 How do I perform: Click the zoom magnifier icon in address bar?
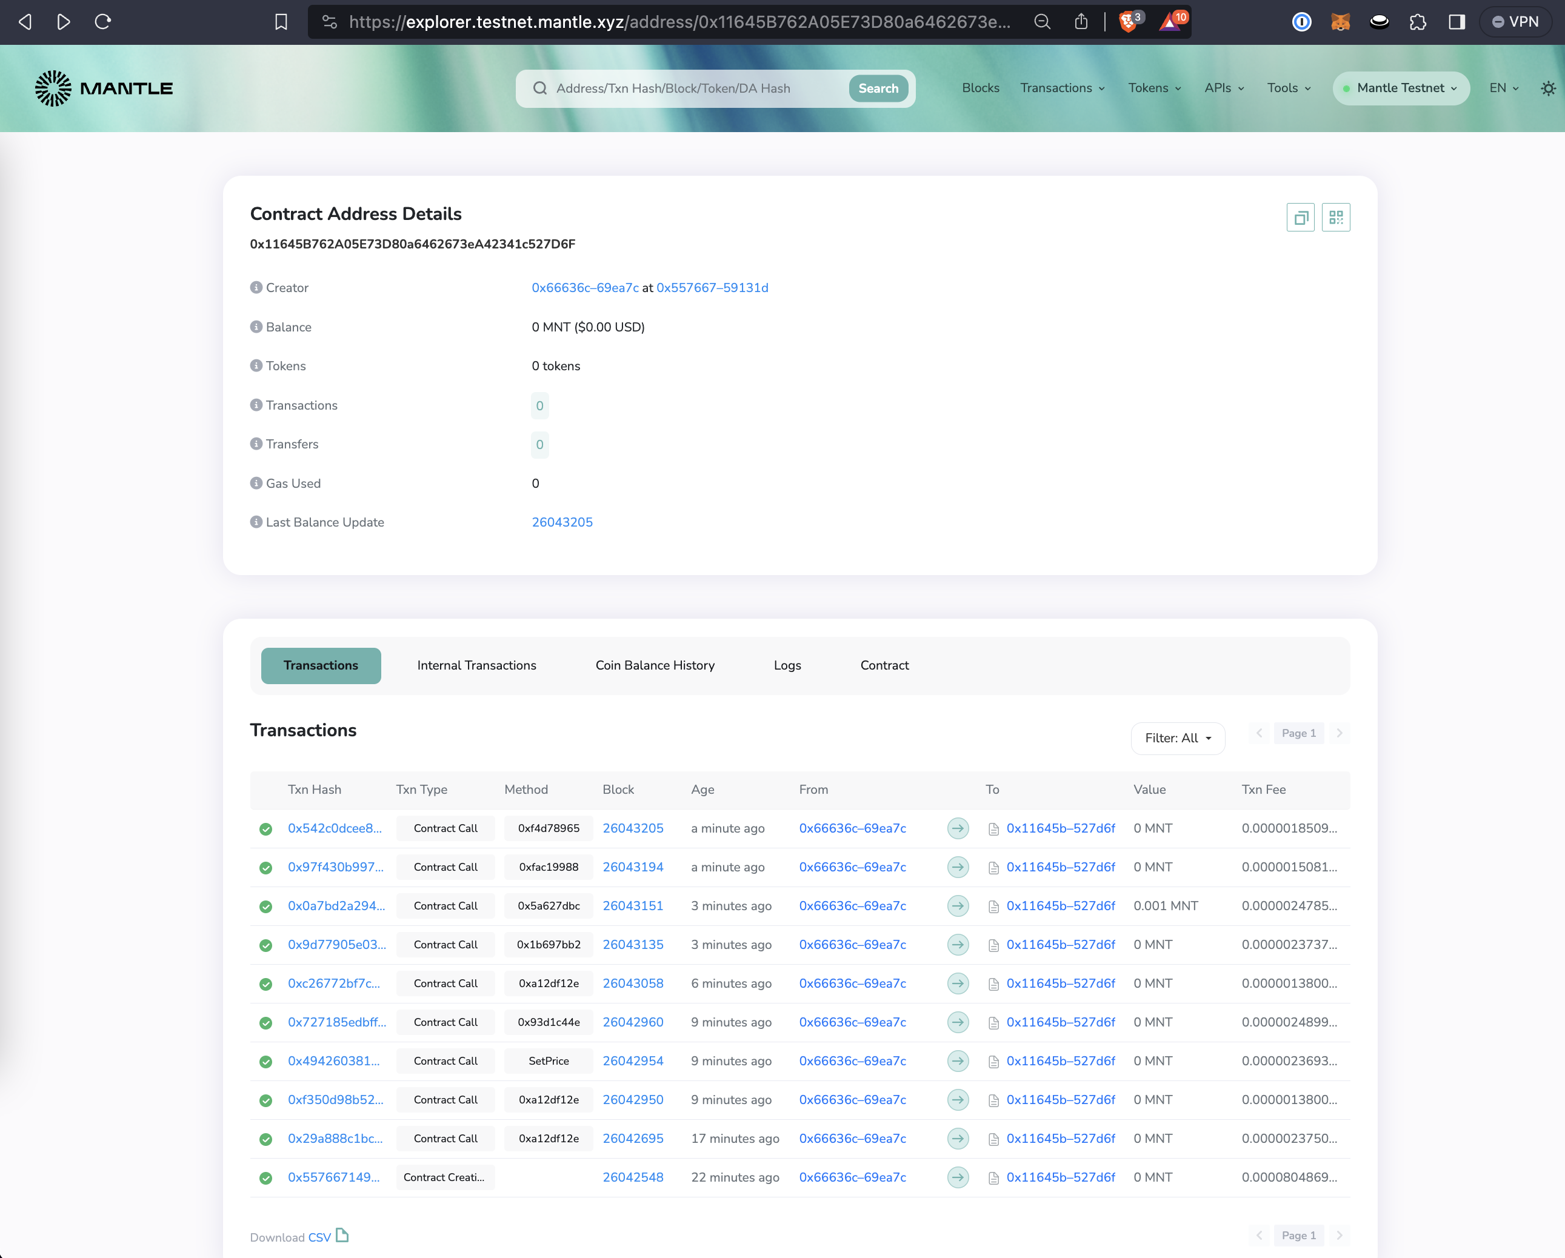coord(1043,22)
